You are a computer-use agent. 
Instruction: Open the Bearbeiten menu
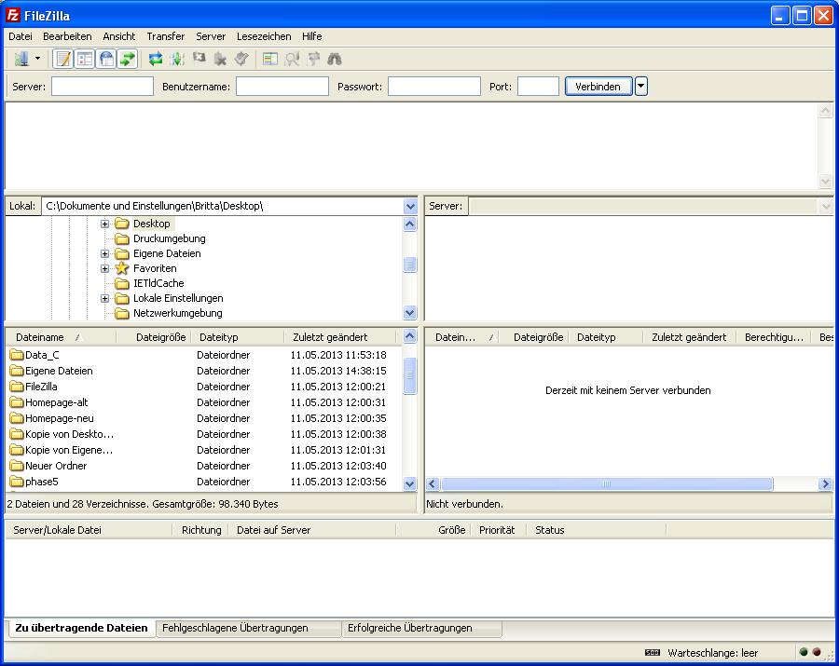pyautogui.click(x=67, y=36)
